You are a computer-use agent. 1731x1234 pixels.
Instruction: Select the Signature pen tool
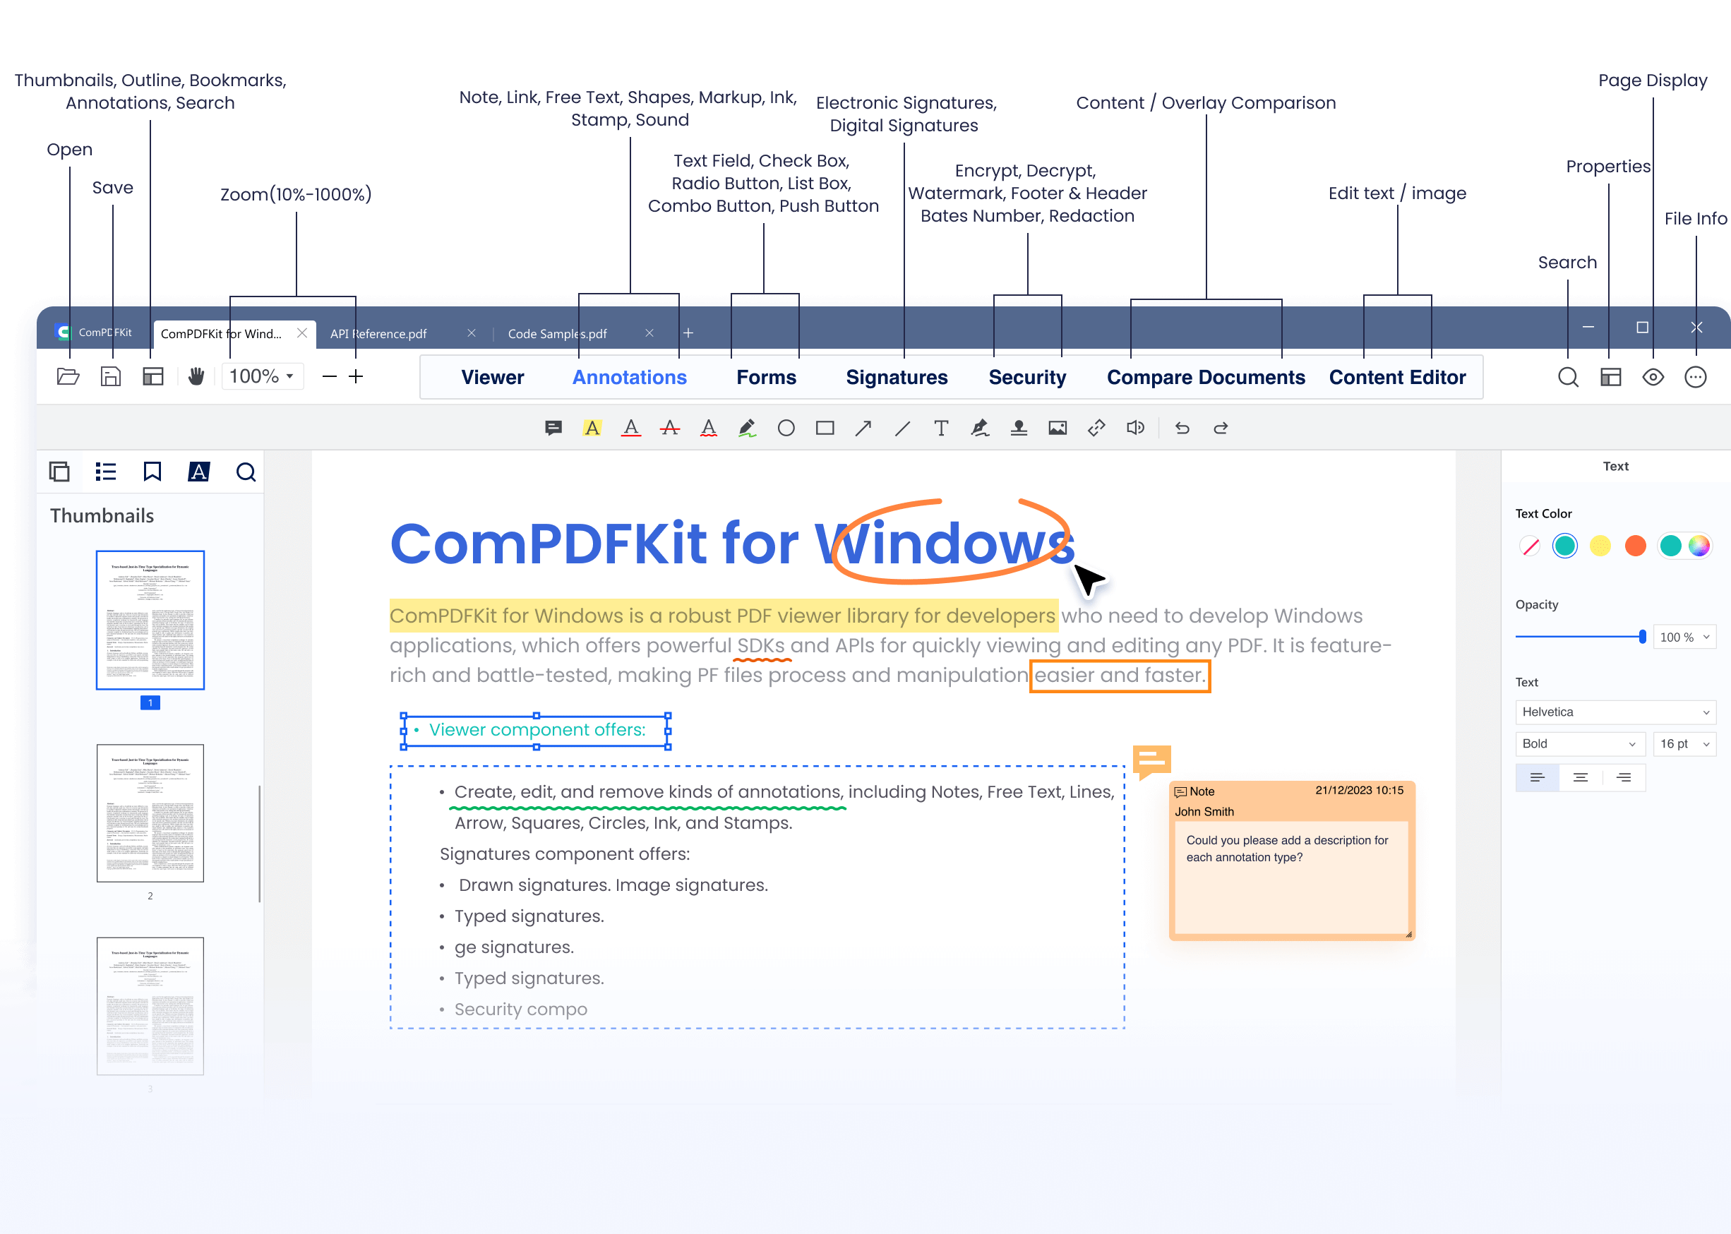pos(979,429)
